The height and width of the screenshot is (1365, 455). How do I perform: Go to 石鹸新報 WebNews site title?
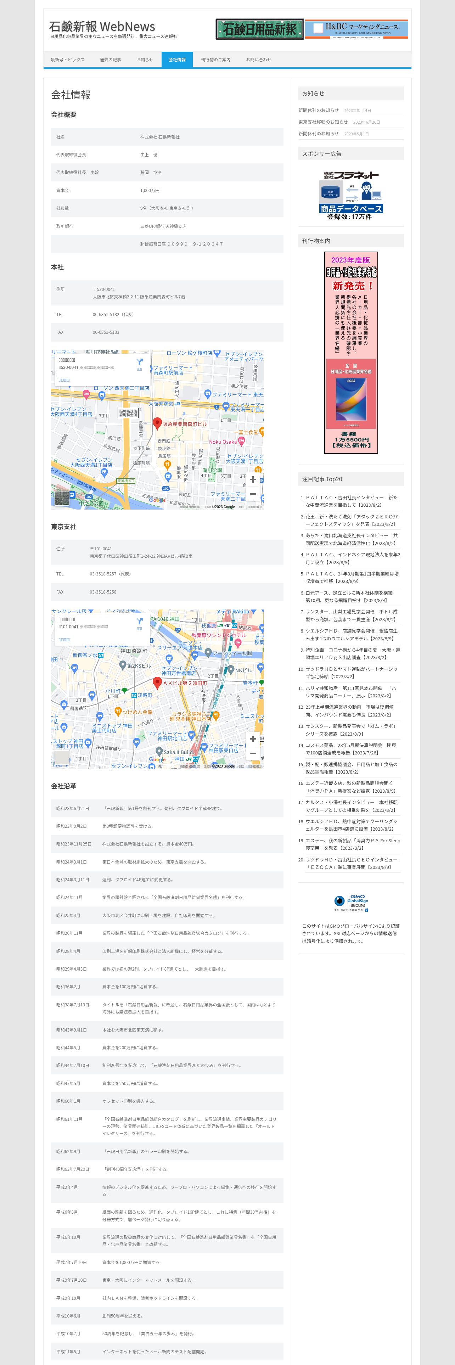(102, 26)
